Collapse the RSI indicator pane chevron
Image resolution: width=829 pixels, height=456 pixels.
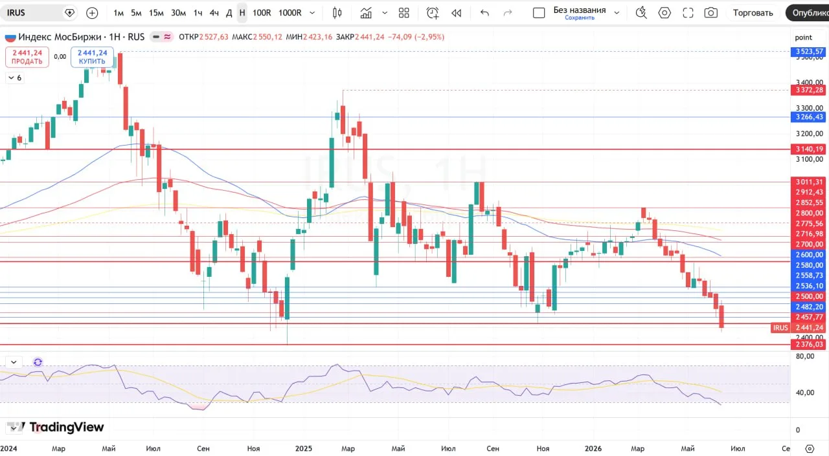click(x=14, y=362)
